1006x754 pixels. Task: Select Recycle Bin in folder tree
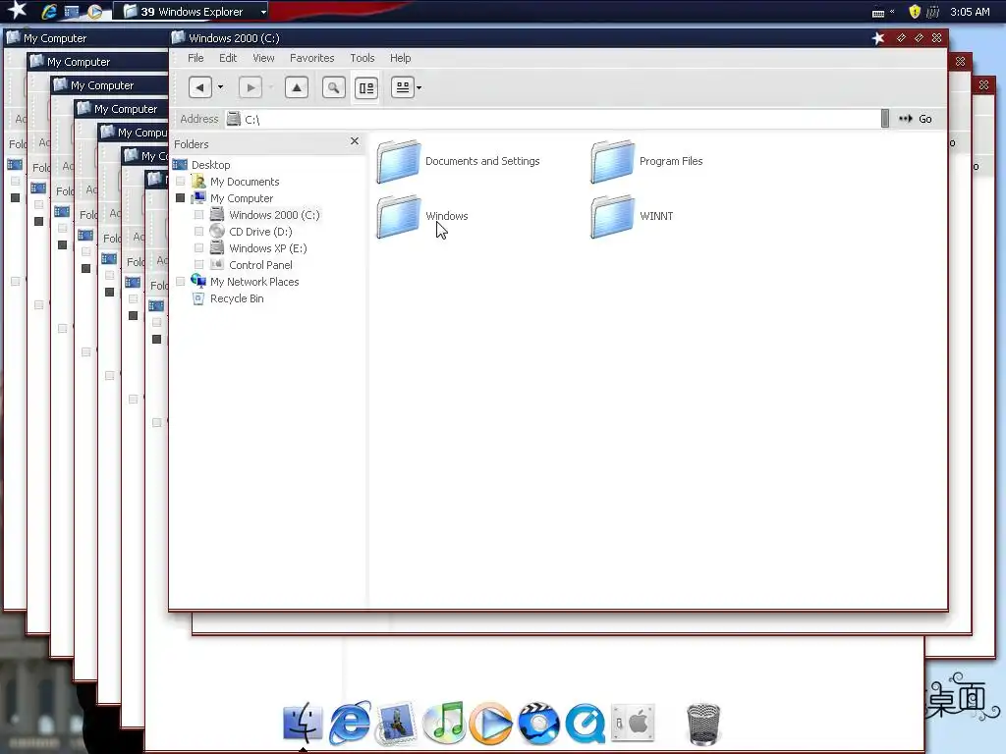[x=237, y=298]
